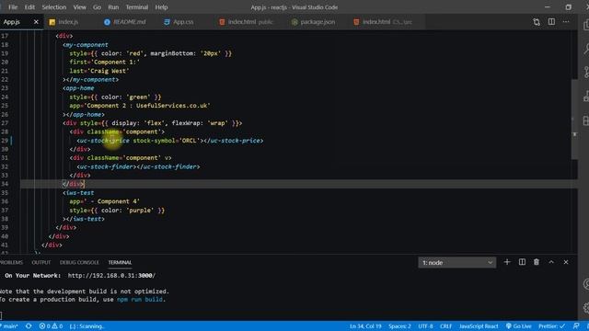Click the Open Changes compare icon
This screenshot has width=589, height=331.
537,22
